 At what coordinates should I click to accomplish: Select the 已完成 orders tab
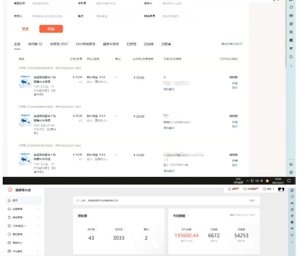tap(148, 44)
